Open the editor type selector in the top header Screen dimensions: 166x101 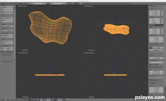[x=2, y=4]
